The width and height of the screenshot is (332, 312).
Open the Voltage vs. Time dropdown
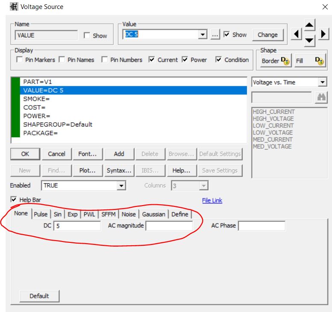click(322, 82)
